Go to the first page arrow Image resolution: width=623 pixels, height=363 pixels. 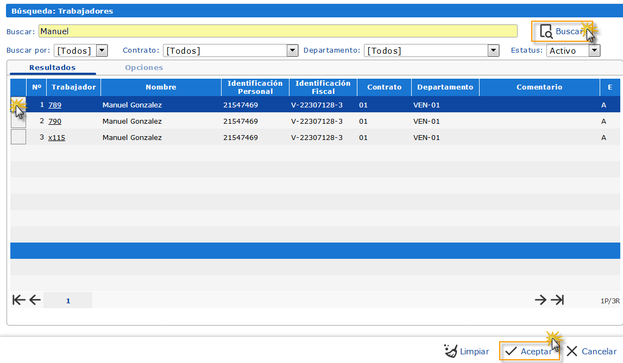(19, 300)
